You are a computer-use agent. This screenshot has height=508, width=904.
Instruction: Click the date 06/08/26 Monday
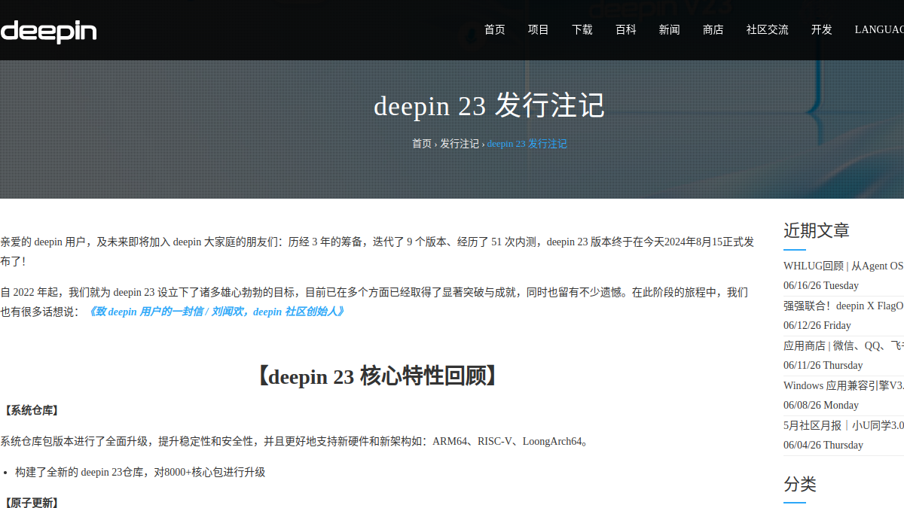(821, 405)
